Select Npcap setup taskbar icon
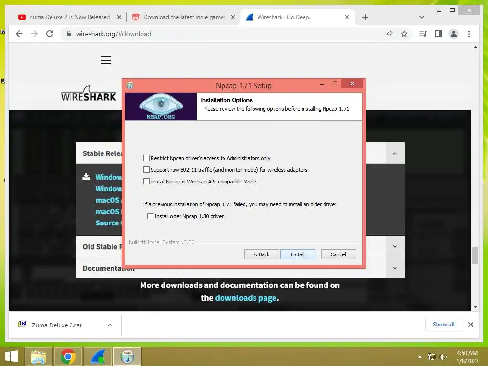The width and height of the screenshot is (488, 366). tap(127, 356)
